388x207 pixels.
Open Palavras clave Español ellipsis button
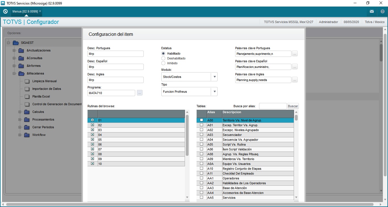tap(295, 67)
